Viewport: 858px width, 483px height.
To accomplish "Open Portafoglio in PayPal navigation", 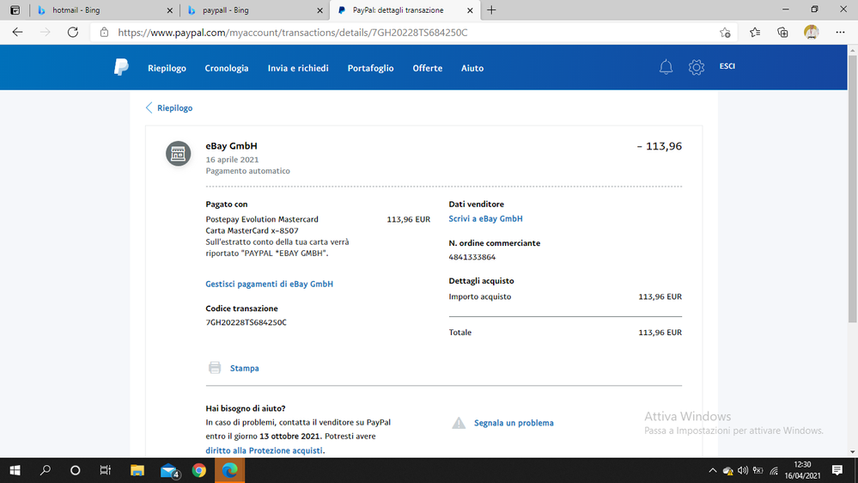I will [x=370, y=68].
